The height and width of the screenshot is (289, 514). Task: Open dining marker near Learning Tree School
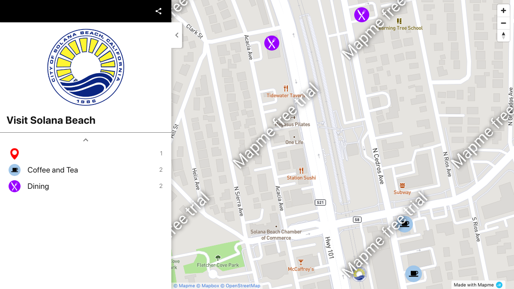pyautogui.click(x=362, y=15)
